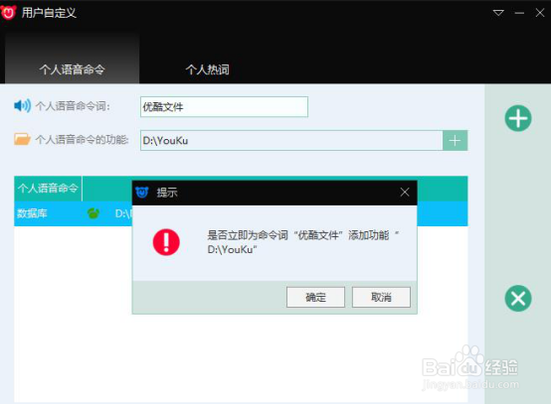
Task: Click the blue bear icon in the 提示 dialog
Action: coord(142,193)
